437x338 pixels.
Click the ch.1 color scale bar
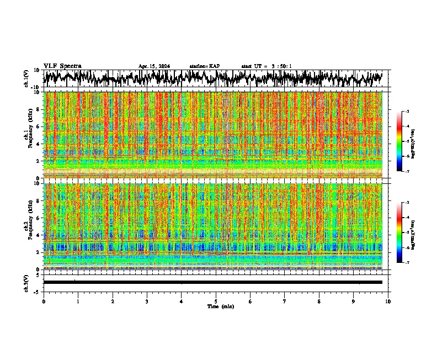pos(399,141)
